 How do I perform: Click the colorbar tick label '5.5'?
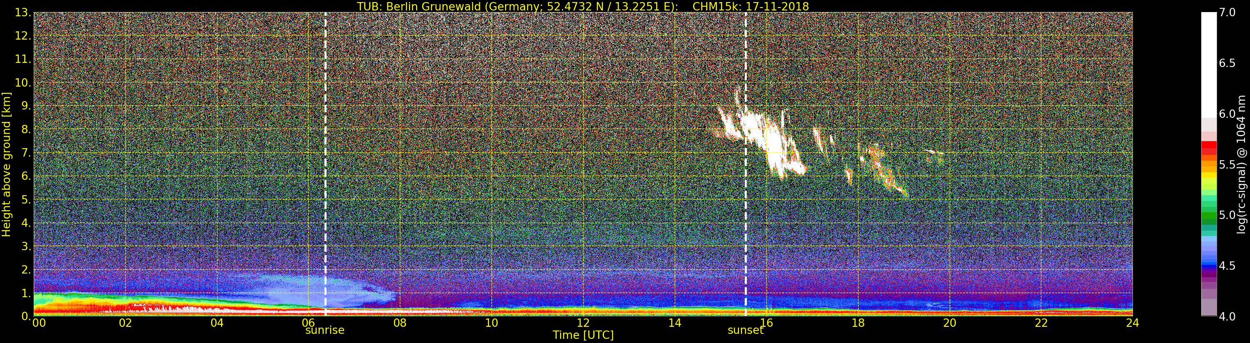point(1227,164)
